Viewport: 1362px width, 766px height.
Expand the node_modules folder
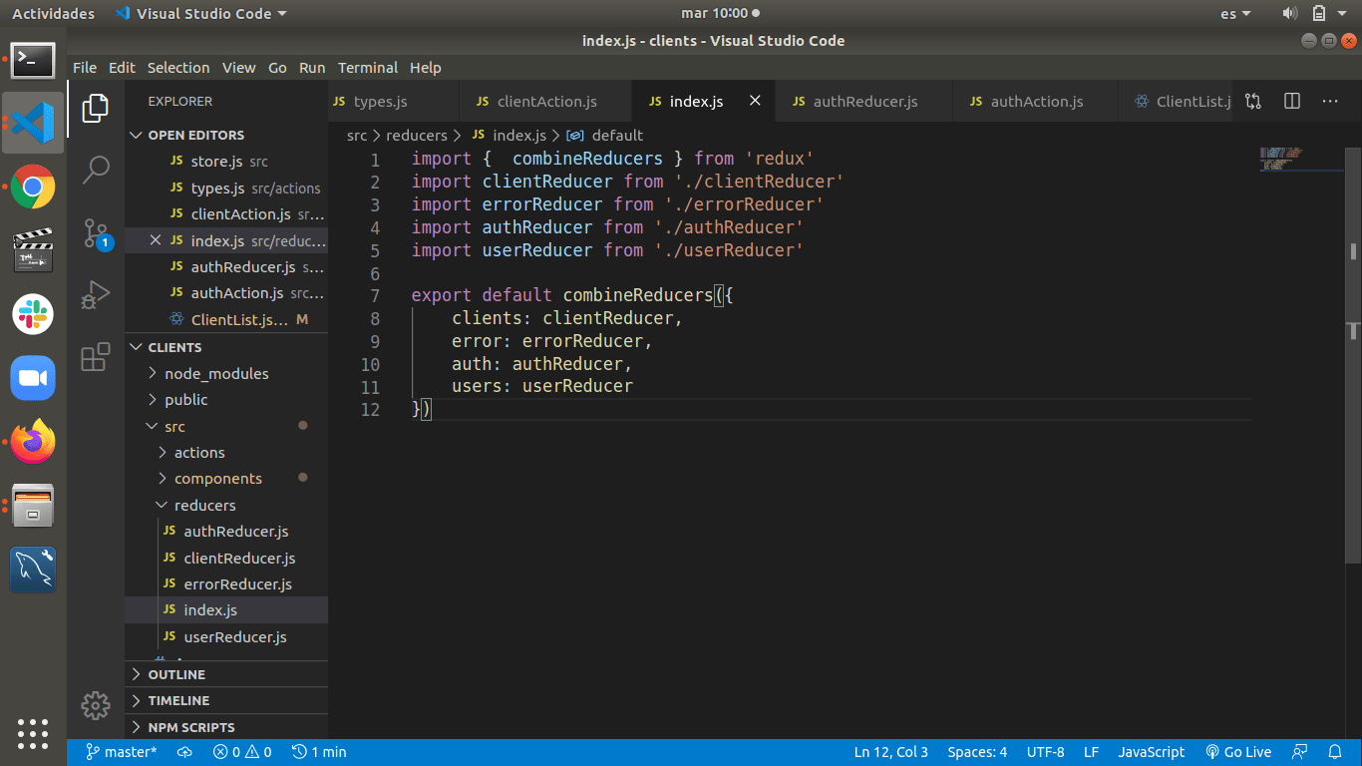pos(216,373)
